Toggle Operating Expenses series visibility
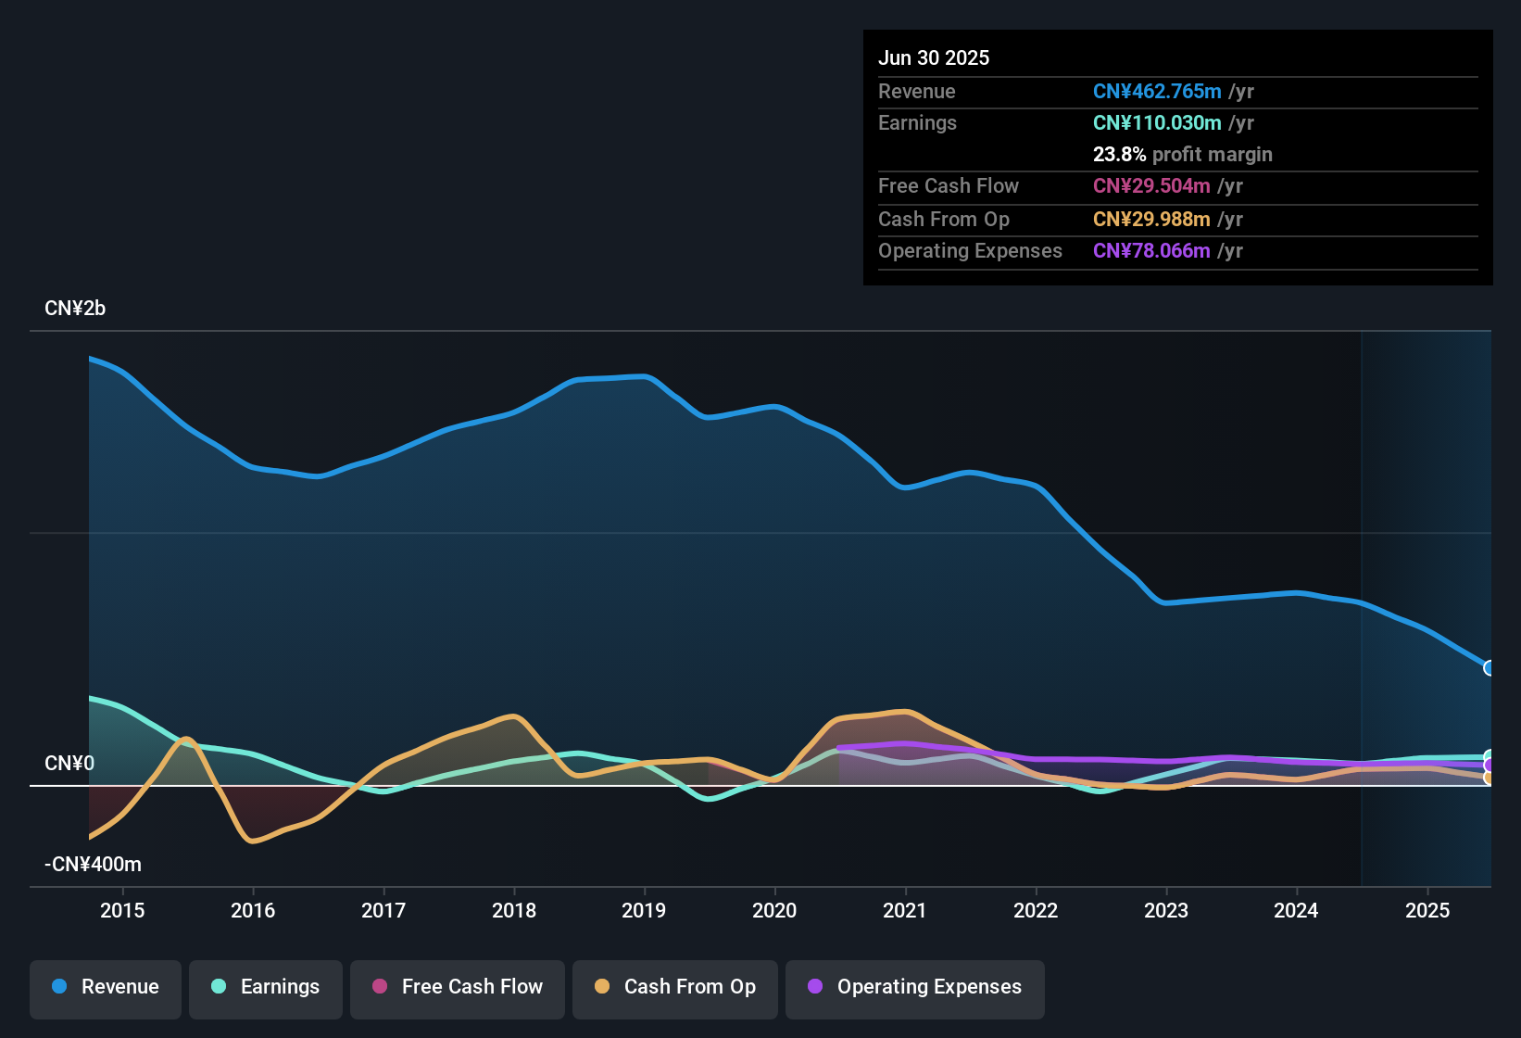Screen dimensions: 1521x1038 pos(914,987)
